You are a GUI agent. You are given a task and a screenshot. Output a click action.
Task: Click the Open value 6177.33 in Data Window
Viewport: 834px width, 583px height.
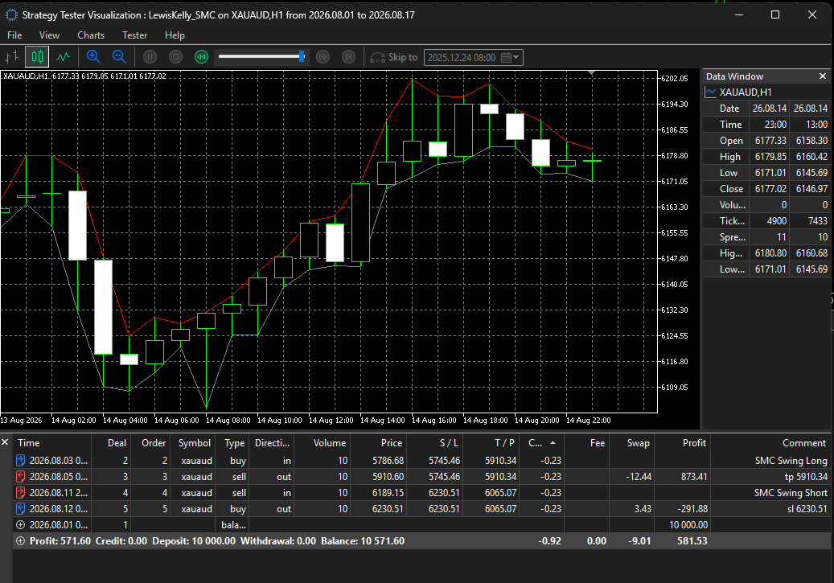click(770, 141)
